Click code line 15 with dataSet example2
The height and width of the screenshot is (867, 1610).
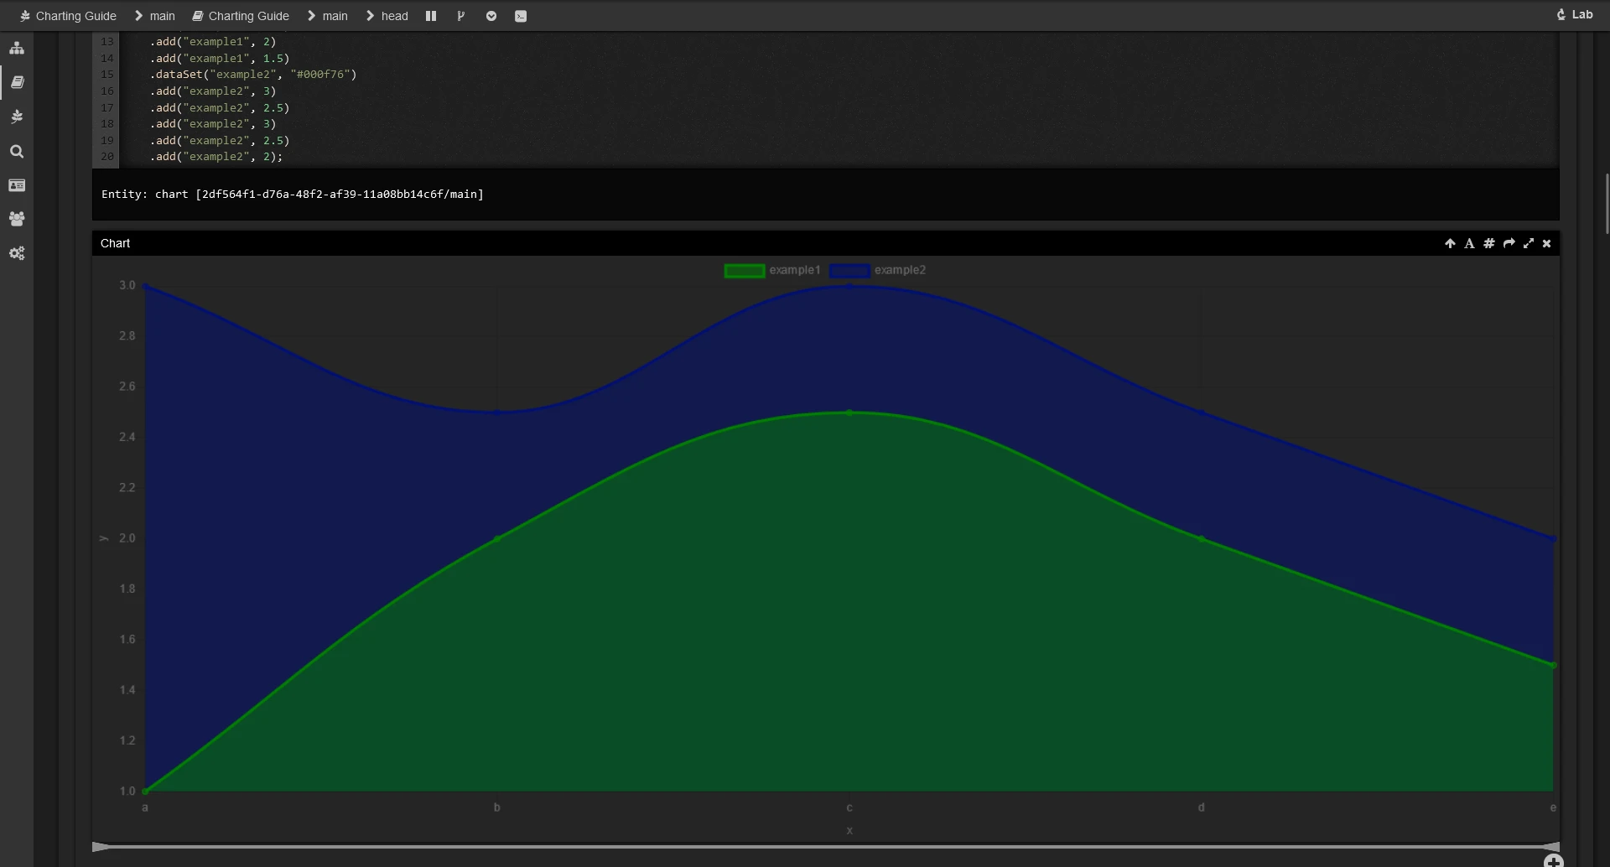tap(253, 75)
